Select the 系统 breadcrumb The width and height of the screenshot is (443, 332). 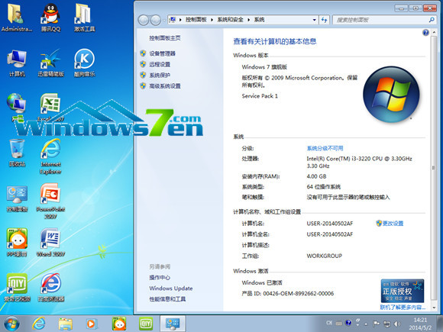pos(259,20)
